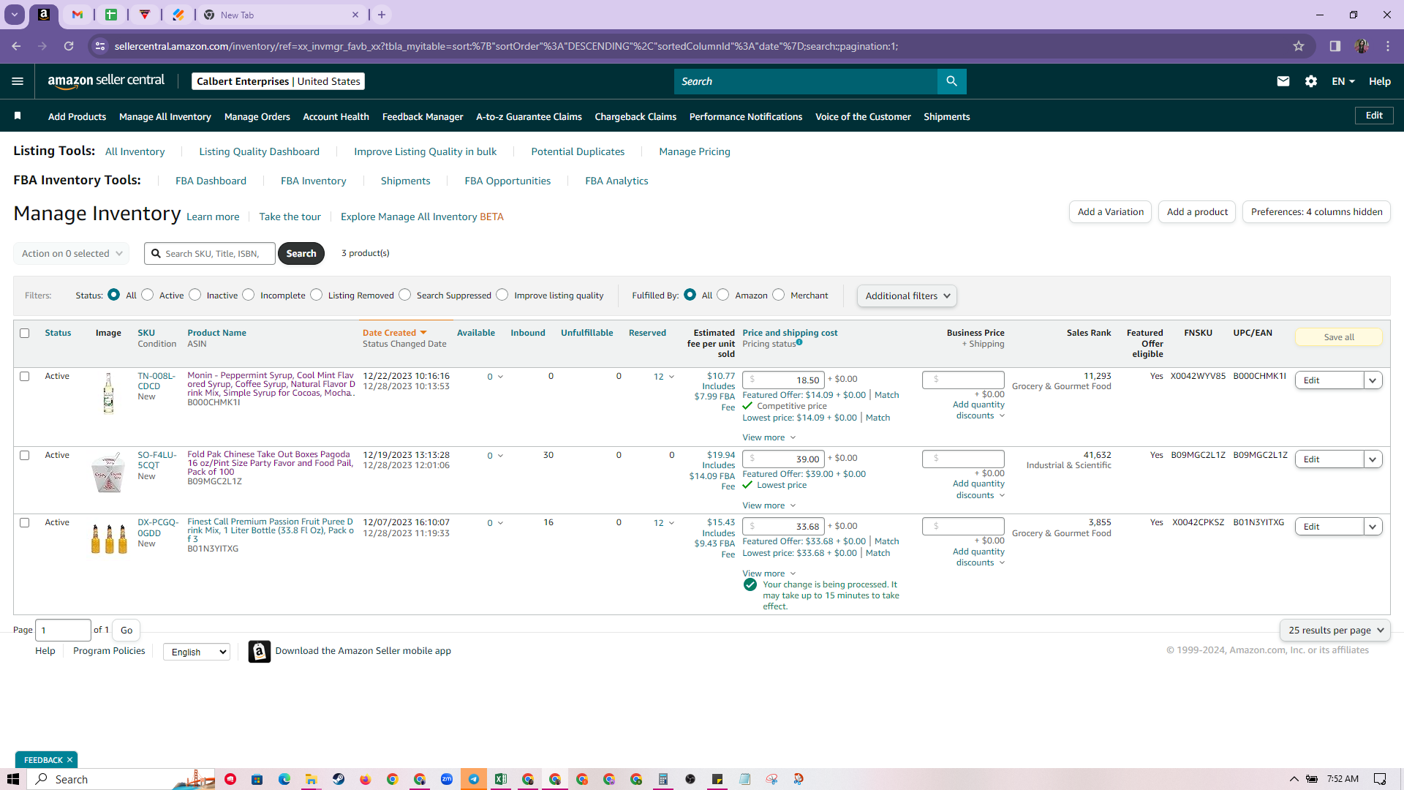Click the Add a Variation button
The image size is (1404, 790).
click(1110, 212)
